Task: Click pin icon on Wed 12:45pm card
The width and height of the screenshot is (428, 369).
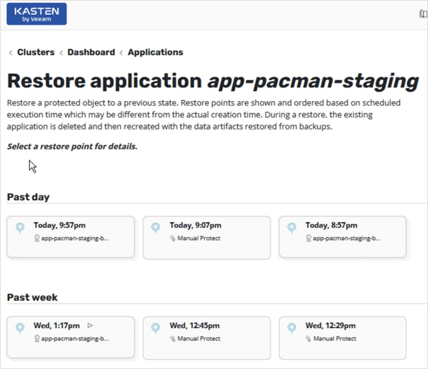Action: 155,328
